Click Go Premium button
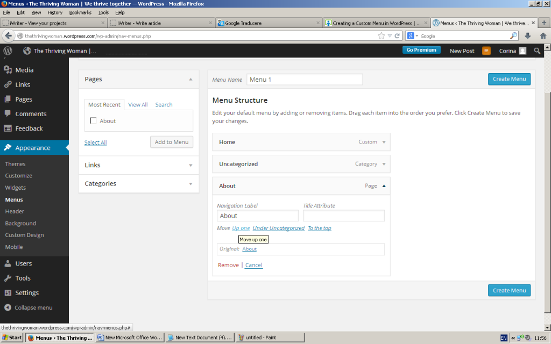Viewport: 551px width, 344px height. [x=421, y=50]
